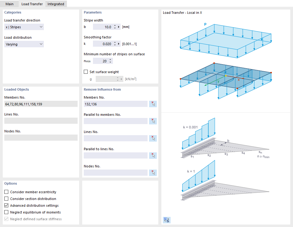This screenshot has width=293, height=227.
Task: Select the Load Transfer tab
Action: (x=32, y=4)
